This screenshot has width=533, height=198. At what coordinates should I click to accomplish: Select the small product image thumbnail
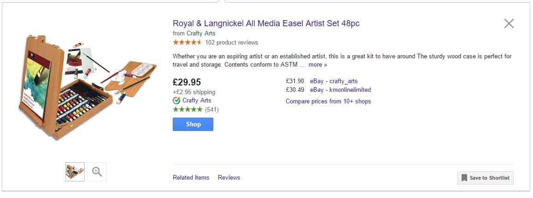tap(75, 172)
